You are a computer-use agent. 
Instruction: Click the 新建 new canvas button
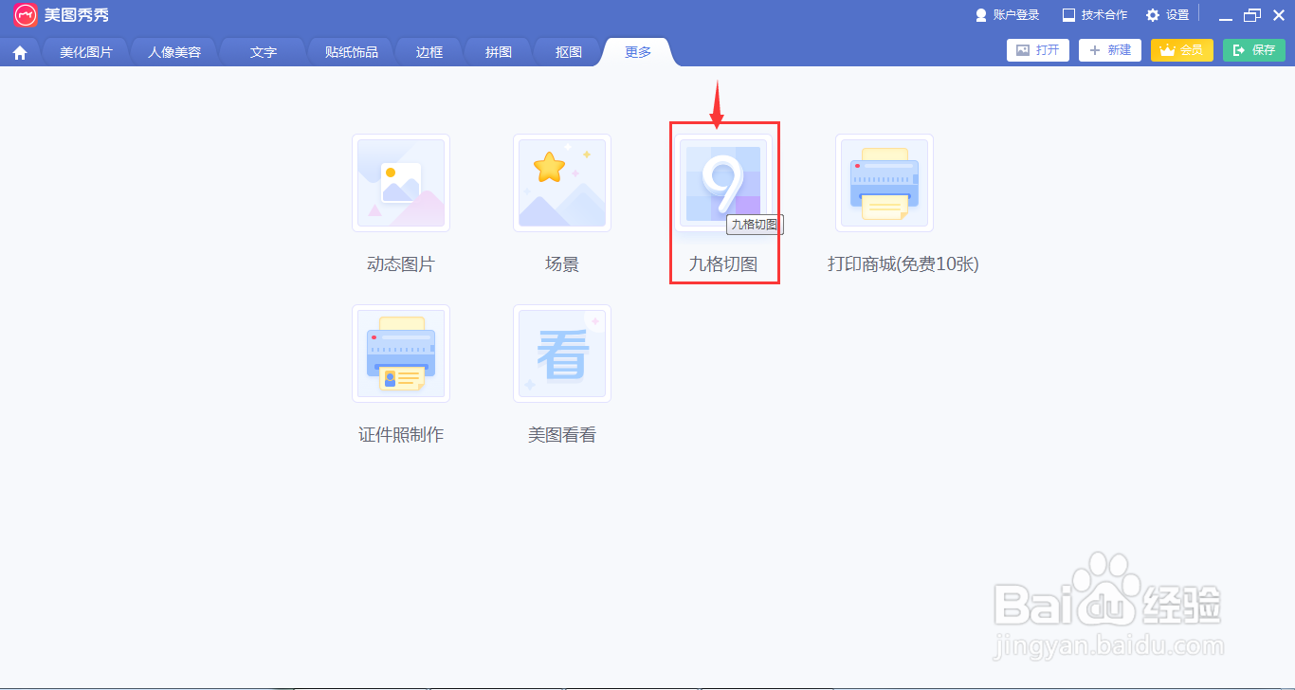coord(1110,50)
